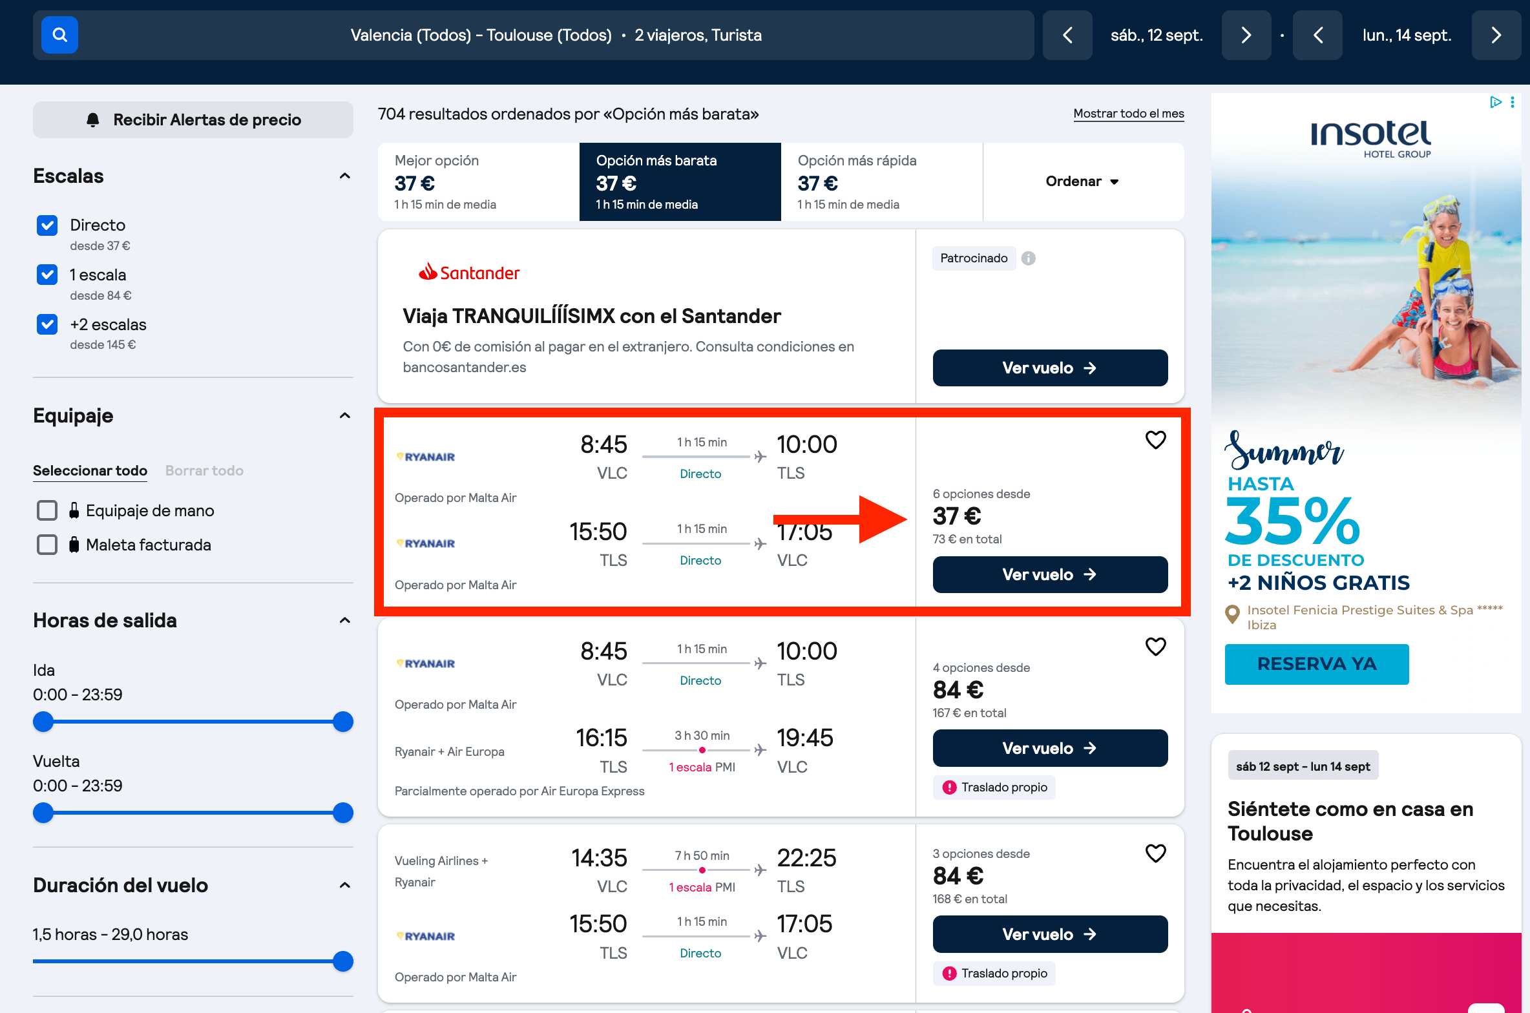Click Ryanair logo on 8:45 outbound of 37 € flight

point(426,457)
